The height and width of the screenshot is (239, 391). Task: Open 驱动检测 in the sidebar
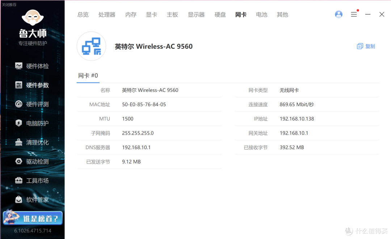tap(37, 162)
